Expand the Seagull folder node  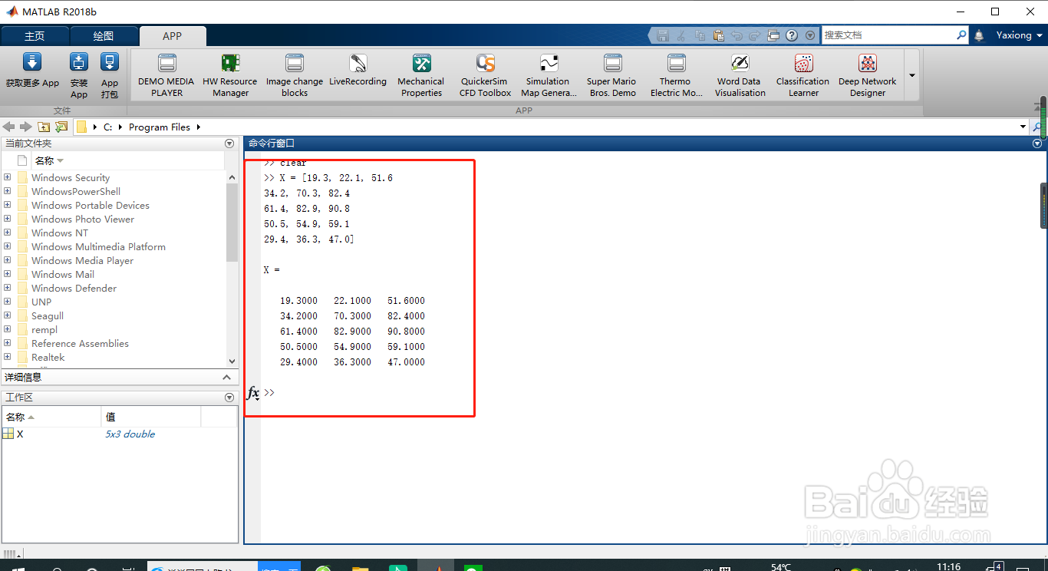pyautogui.click(x=8, y=315)
